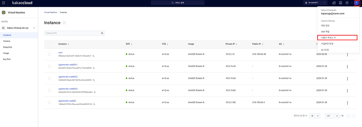Screen dimensions: 362x127
Task: Focus the Instance filter input field
Action: pyautogui.click(x=74, y=33)
